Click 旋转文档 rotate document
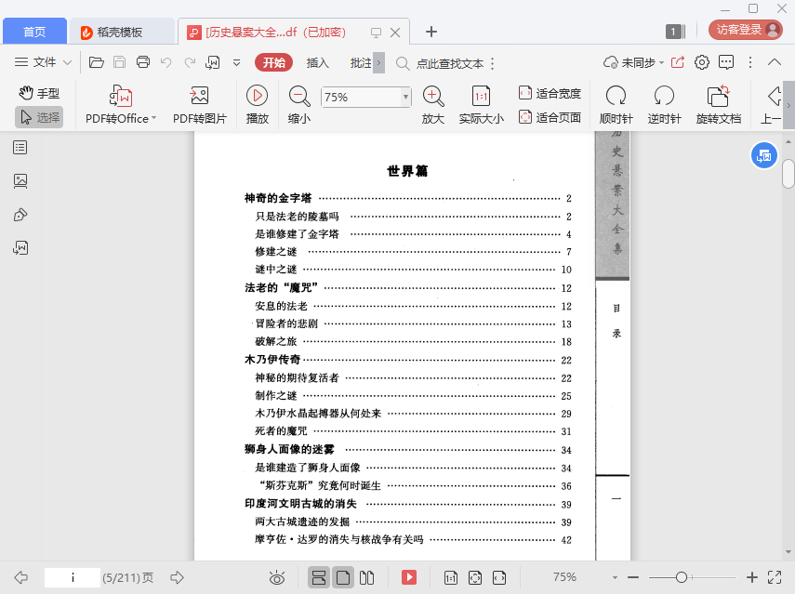 point(719,105)
